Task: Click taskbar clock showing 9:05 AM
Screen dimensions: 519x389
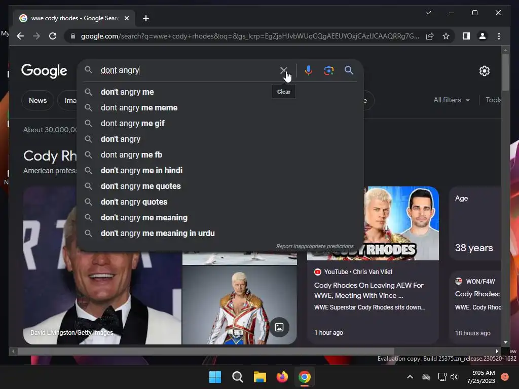Action: (481, 377)
